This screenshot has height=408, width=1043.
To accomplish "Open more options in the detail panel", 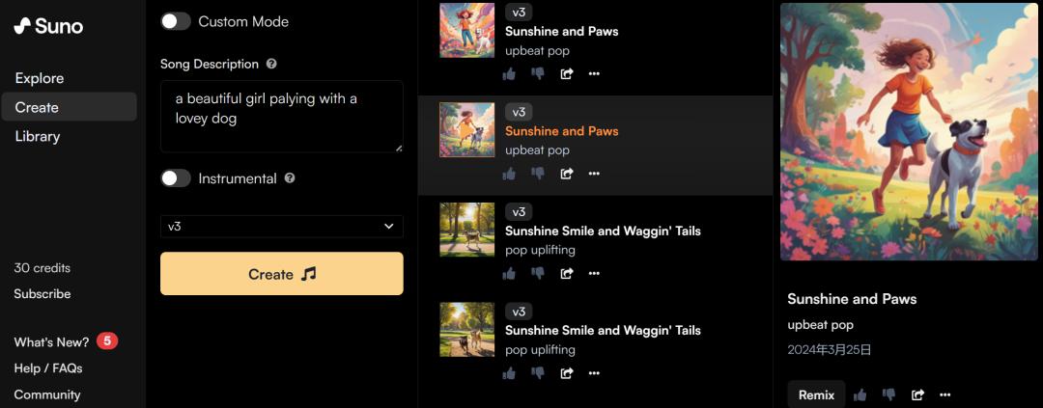I will pyautogui.click(x=944, y=394).
